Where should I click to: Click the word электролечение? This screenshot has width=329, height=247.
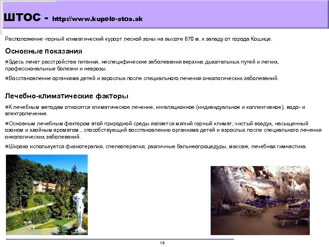click(27, 113)
